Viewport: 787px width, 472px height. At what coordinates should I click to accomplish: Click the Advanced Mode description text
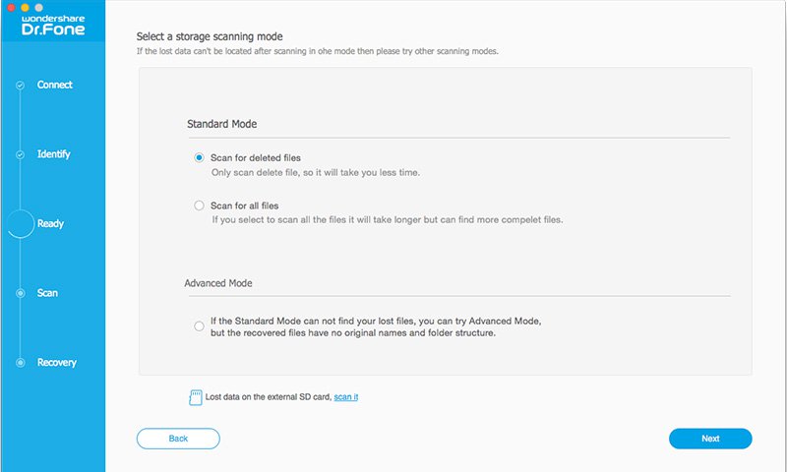[x=376, y=327]
